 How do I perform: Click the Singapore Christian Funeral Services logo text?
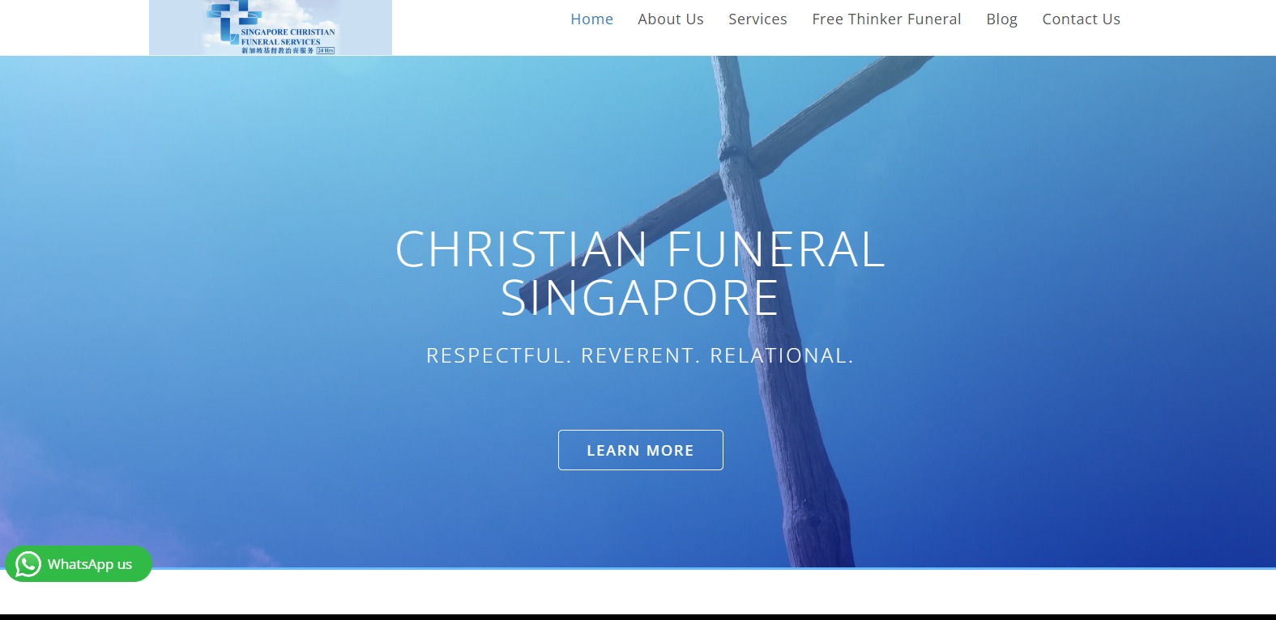click(x=287, y=36)
